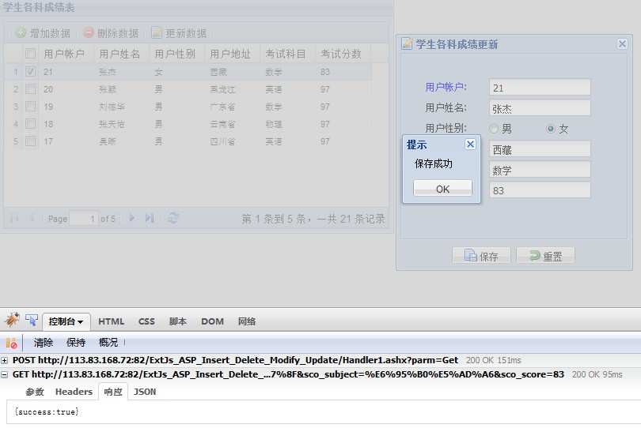Collapse the GET request entry
Screen dimensions: 641x428
point(5,374)
